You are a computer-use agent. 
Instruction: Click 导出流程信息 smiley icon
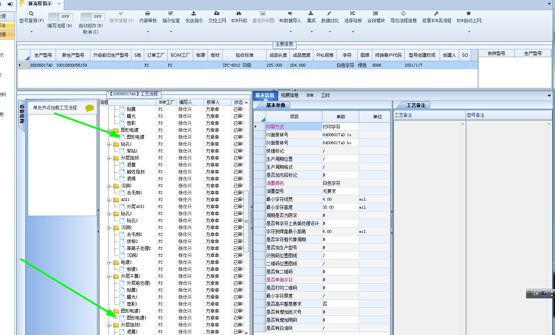click(403, 13)
